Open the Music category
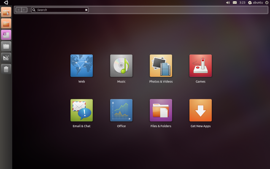 point(121,65)
